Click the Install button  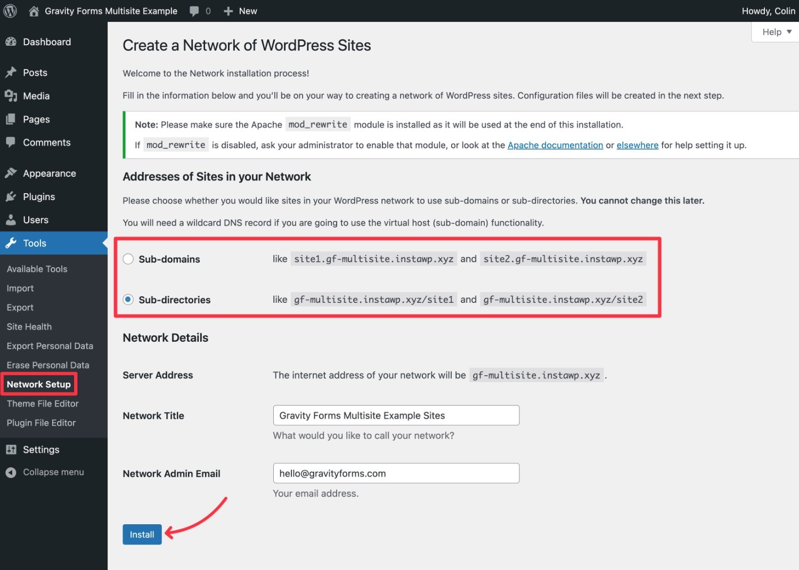coord(142,534)
